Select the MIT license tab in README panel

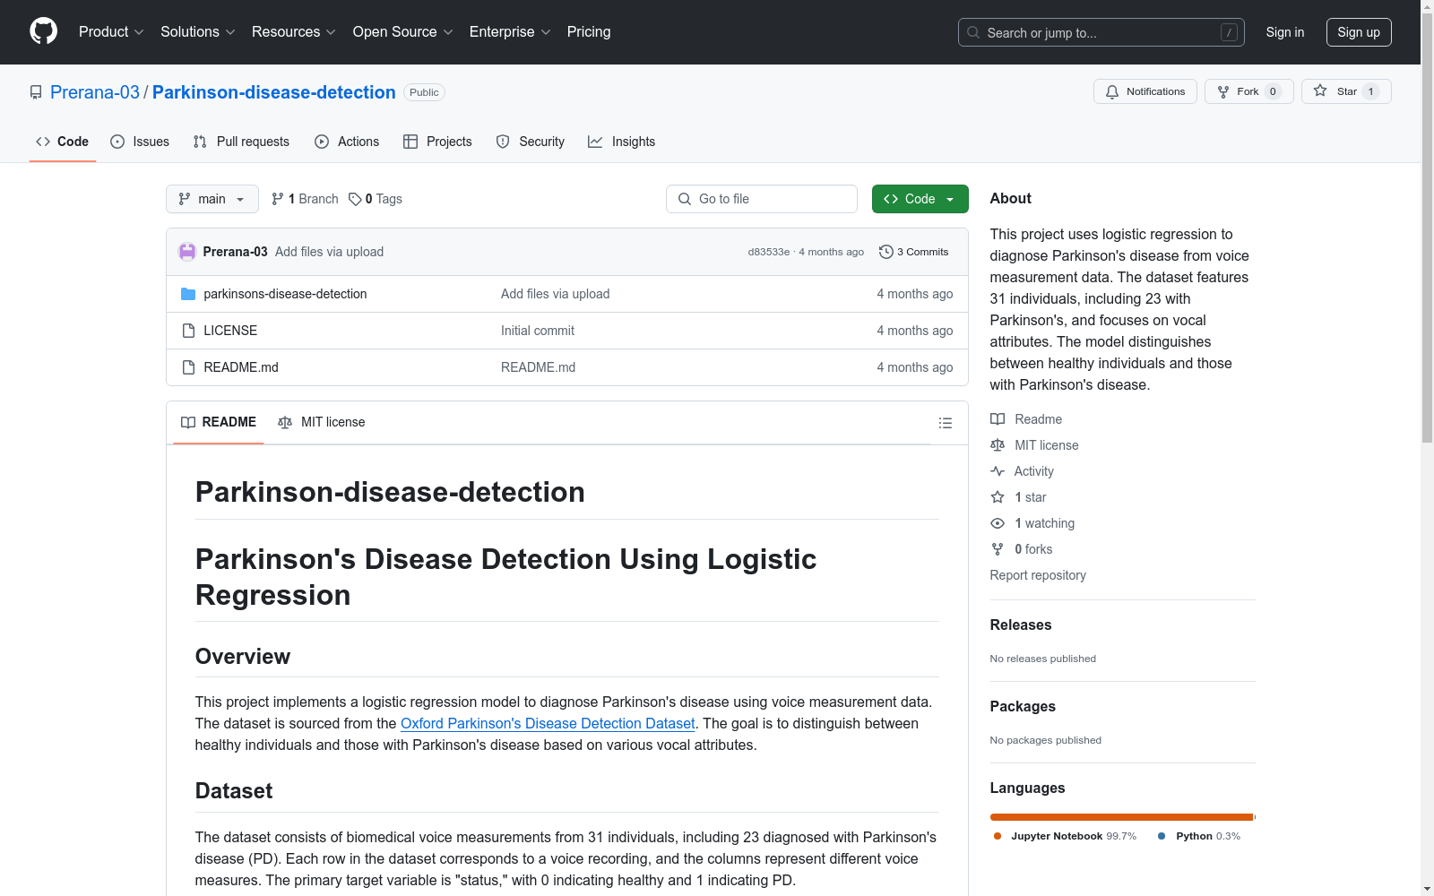click(322, 422)
